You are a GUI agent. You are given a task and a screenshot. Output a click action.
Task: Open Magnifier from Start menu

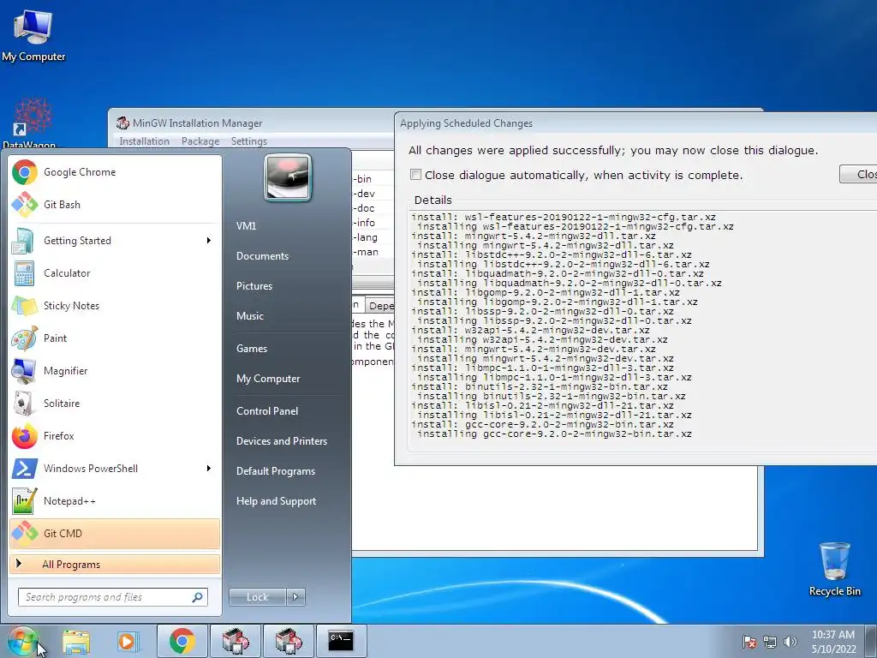coord(115,370)
